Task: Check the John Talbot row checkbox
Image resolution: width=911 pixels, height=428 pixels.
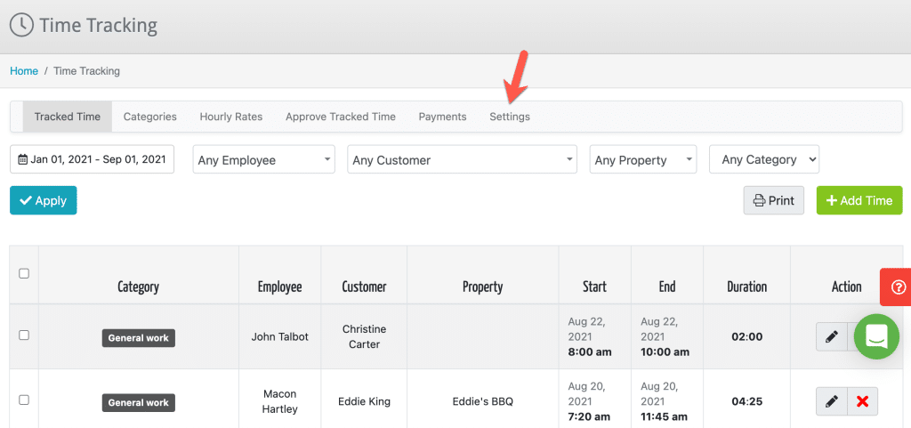Action: pyautogui.click(x=24, y=335)
